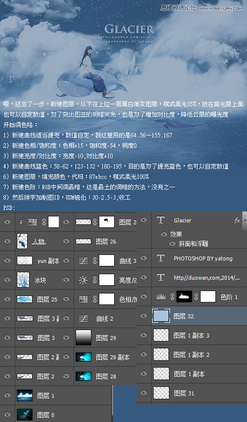Hide the 图层 26 layer
This screenshot has height=422, width=247.
[66, 241]
